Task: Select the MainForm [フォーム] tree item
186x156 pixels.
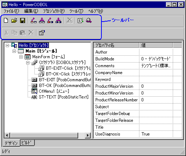Action: 48,57
